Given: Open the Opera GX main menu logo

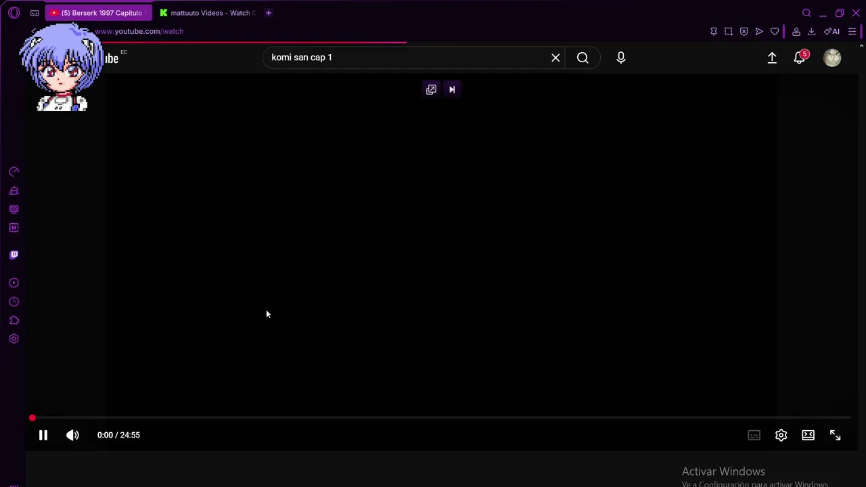Looking at the screenshot, I should [x=14, y=13].
